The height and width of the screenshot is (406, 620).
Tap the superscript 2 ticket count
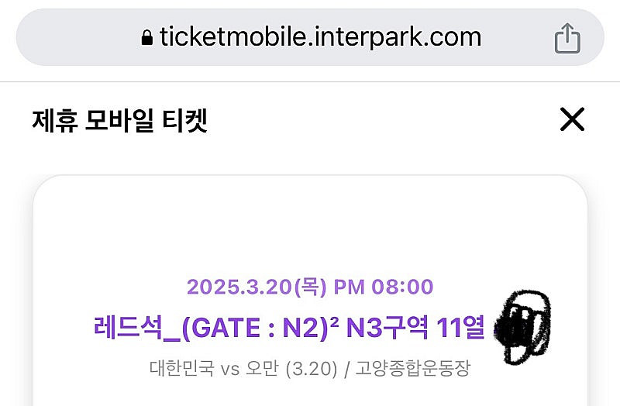point(334,322)
